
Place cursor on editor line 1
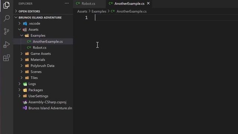coord(166,17)
